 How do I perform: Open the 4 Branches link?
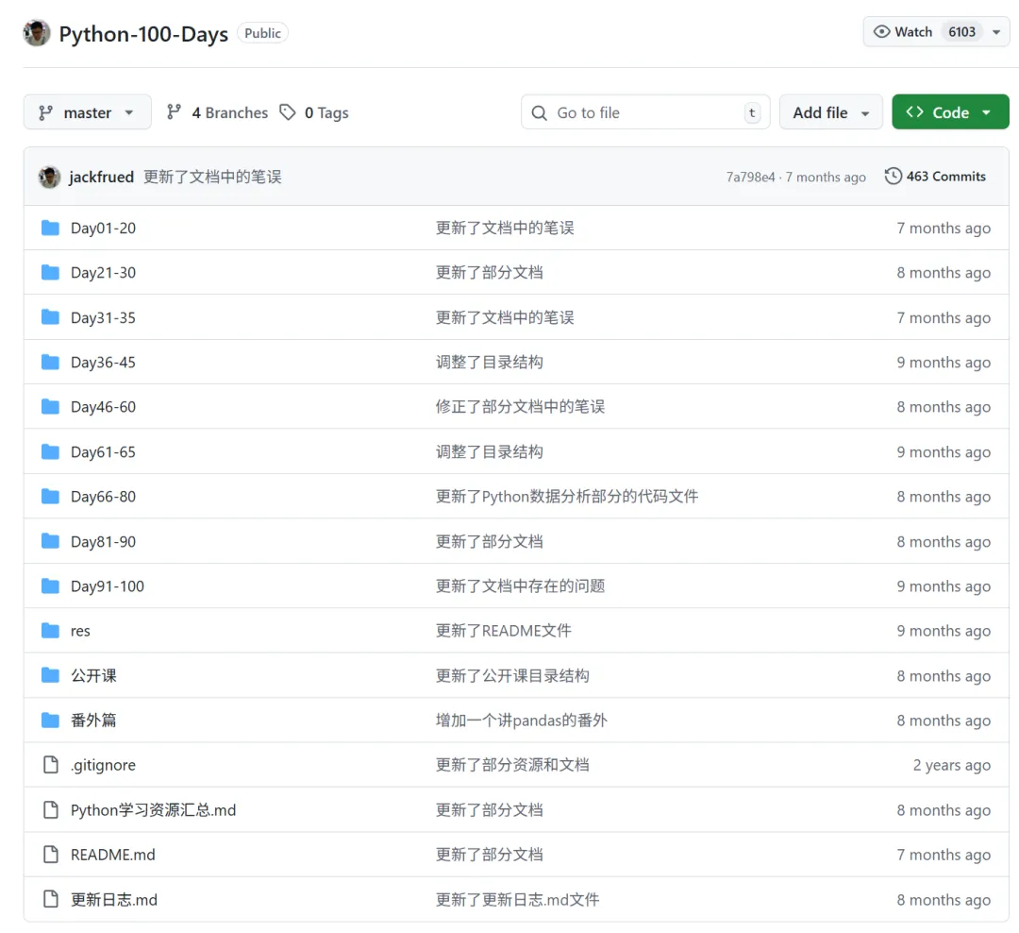(217, 112)
